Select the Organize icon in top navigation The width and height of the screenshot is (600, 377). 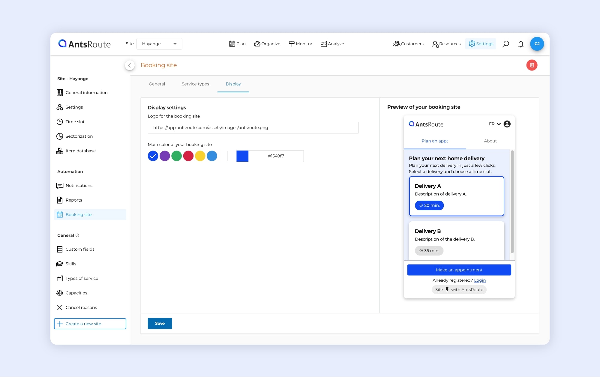point(257,43)
